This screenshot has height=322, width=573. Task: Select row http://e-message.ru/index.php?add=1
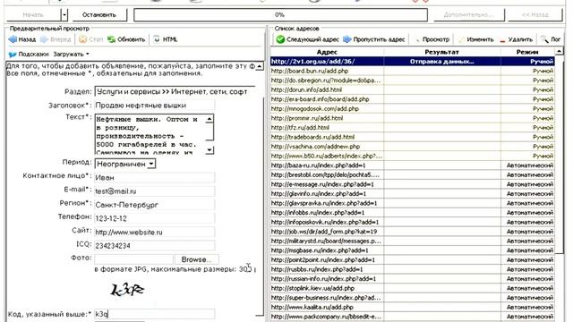[x=413, y=184]
